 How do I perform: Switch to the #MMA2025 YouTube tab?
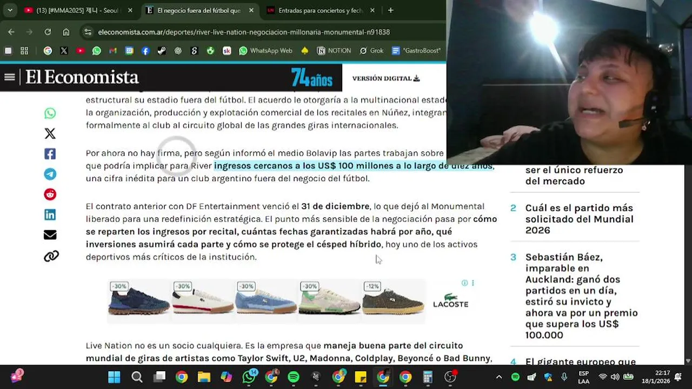point(78,10)
